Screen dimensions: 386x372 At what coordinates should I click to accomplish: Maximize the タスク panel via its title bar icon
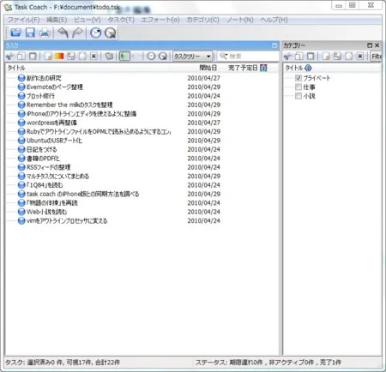[274, 45]
